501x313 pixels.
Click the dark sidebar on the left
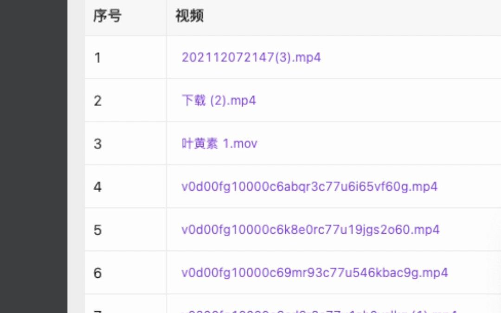coord(32,156)
